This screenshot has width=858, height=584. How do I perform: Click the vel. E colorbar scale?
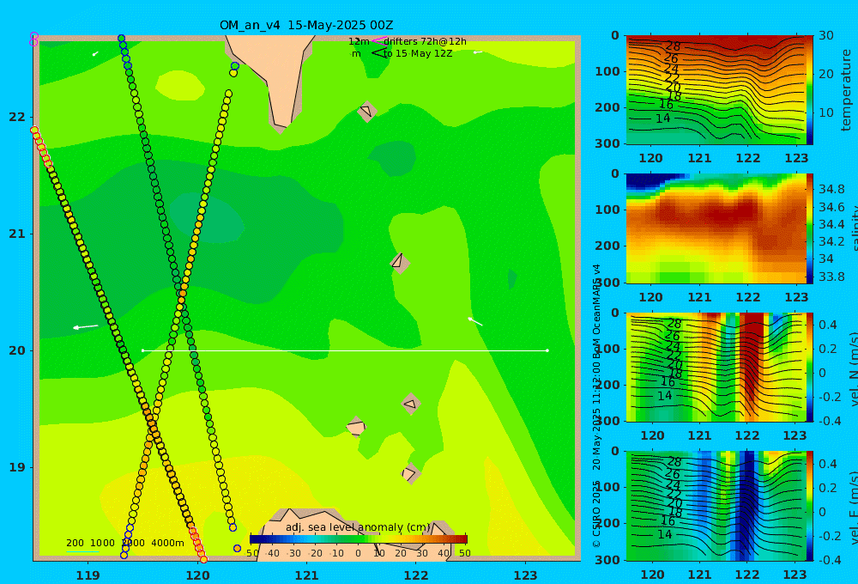(x=810, y=506)
